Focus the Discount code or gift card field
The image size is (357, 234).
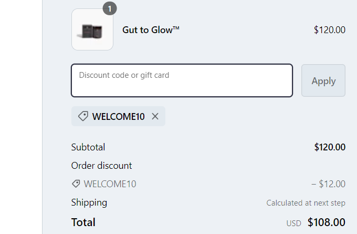click(x=182, y=80)
